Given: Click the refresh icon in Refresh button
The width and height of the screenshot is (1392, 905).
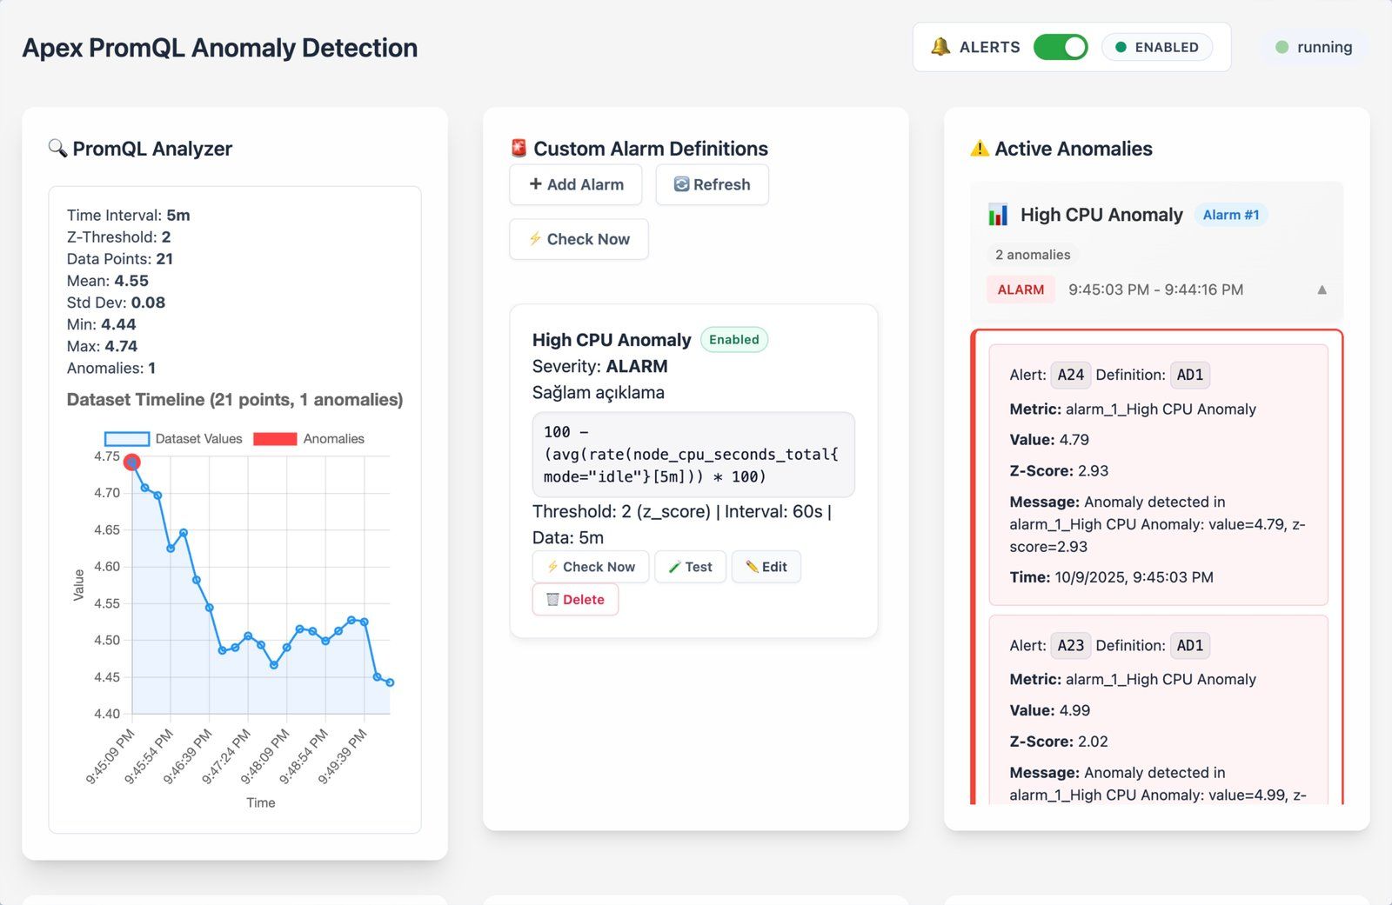Looking at the screenshot, I should (x=681, y=184).
